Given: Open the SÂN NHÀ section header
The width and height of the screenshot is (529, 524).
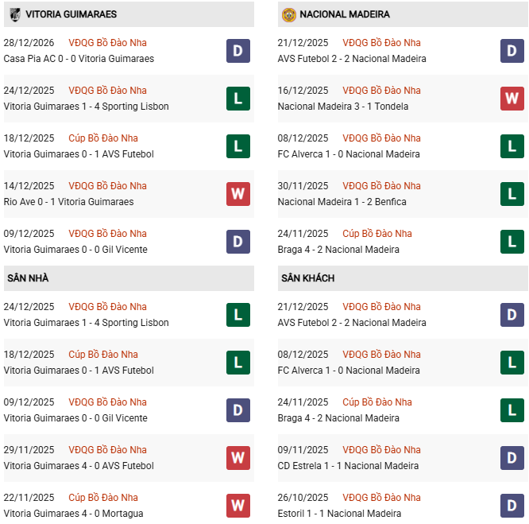Looking at the screenshot, I should pyautogui.click(x=28, y=278).
